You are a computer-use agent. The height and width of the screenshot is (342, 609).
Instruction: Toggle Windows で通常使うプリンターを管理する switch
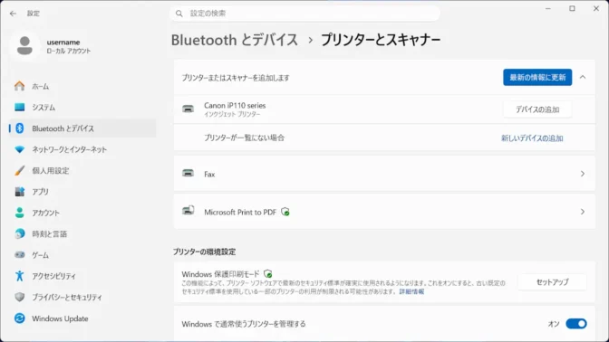coord(576,324)
